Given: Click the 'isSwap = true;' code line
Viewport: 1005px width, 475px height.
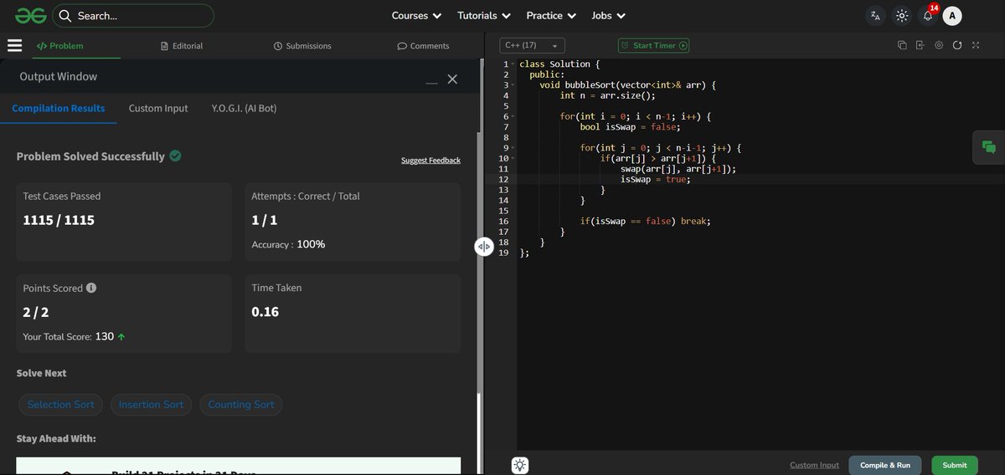Looking at the screenshot, I should click(656, 180).
